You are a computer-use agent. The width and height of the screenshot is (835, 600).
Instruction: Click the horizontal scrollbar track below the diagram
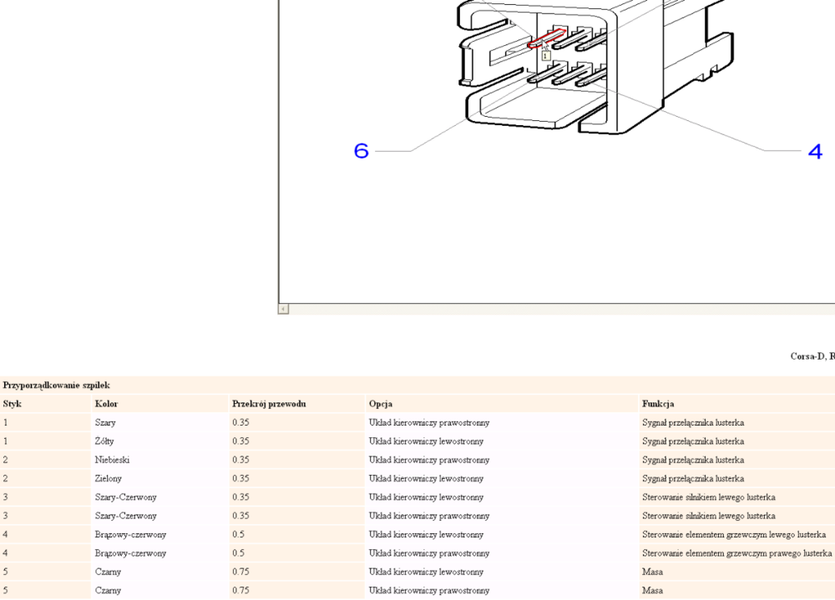(559, 309)
